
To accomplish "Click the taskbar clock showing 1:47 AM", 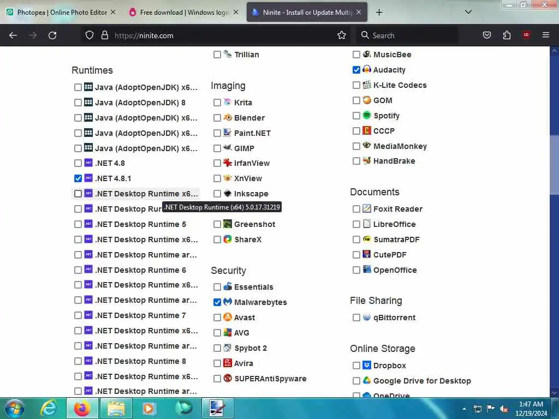I will coord(531,409).
